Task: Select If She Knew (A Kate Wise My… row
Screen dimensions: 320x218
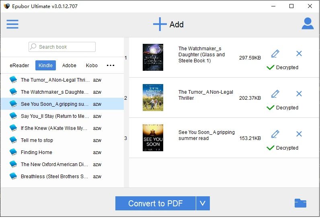Action: (62, 128)
